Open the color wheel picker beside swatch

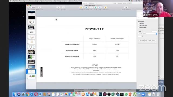[142, 36]
